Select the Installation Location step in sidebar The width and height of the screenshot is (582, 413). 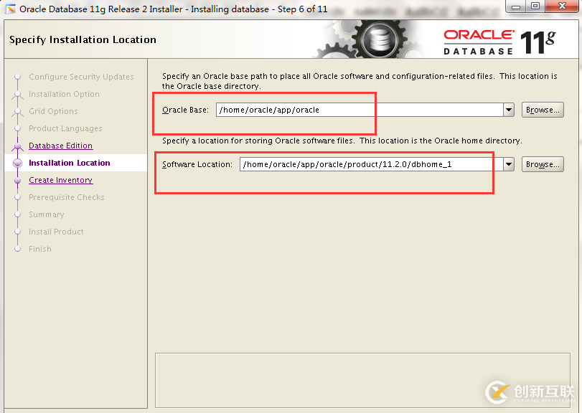click(x=70, y=163)
